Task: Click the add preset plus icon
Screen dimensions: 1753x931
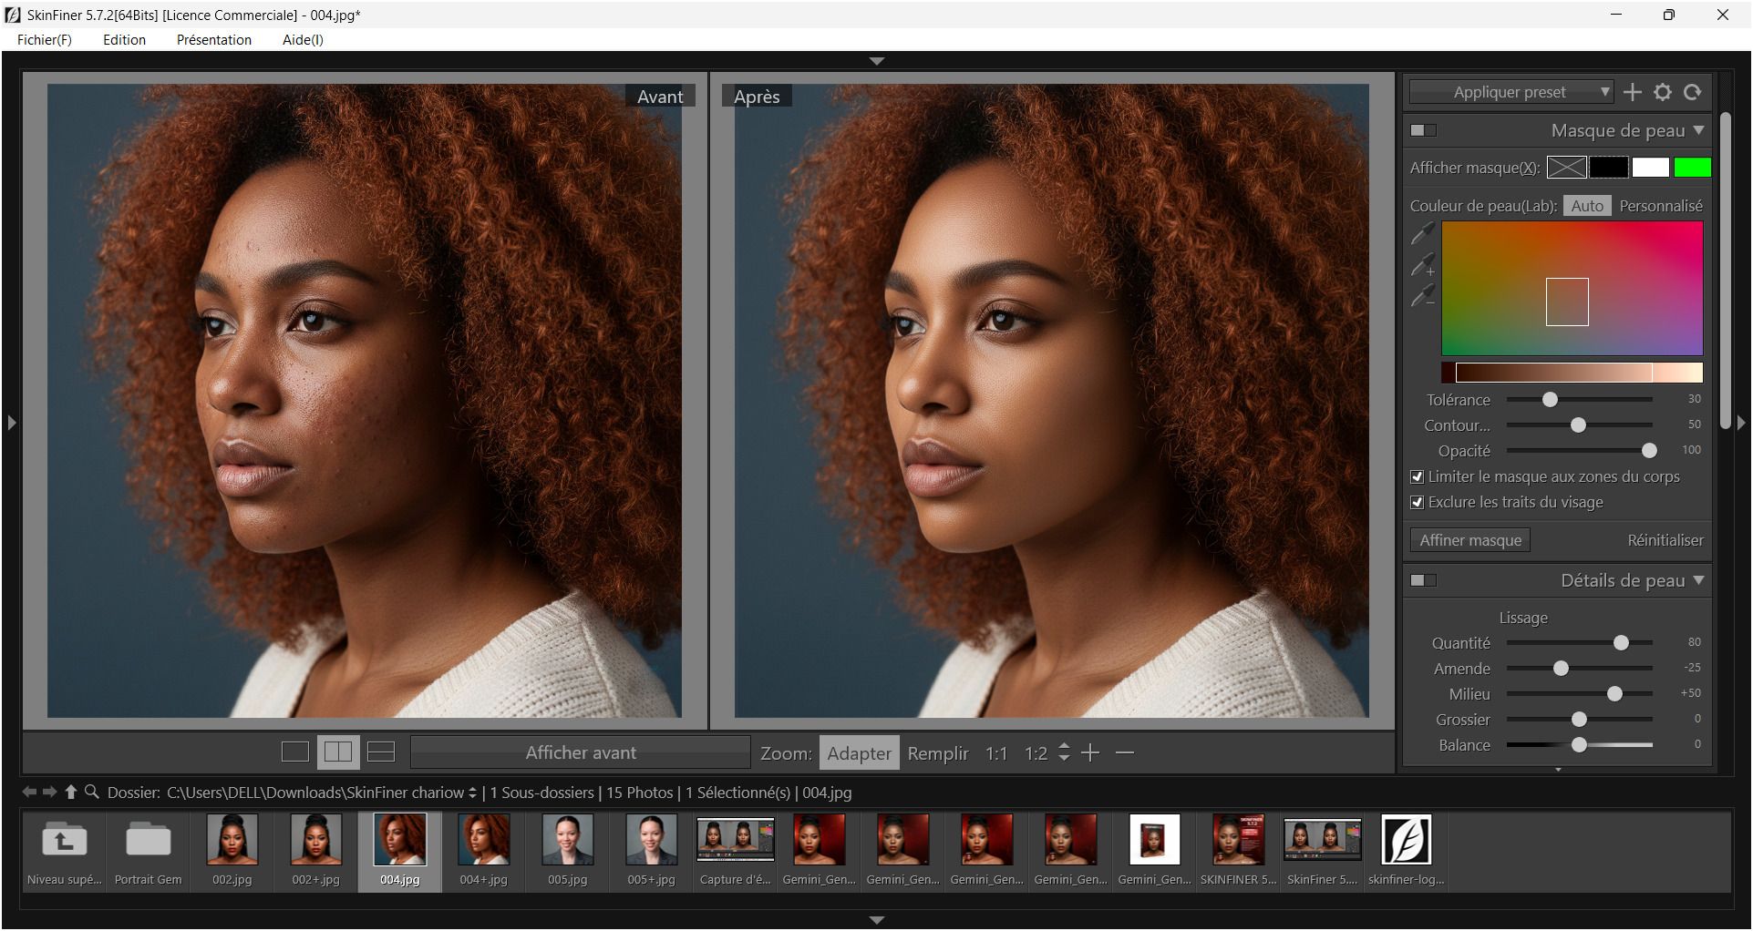Action: (1633, 92)
